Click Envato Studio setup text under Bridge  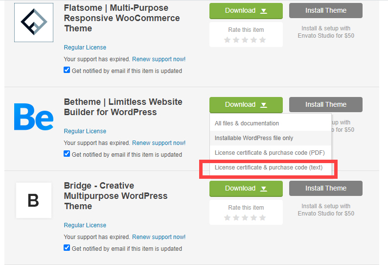[326, 210]
